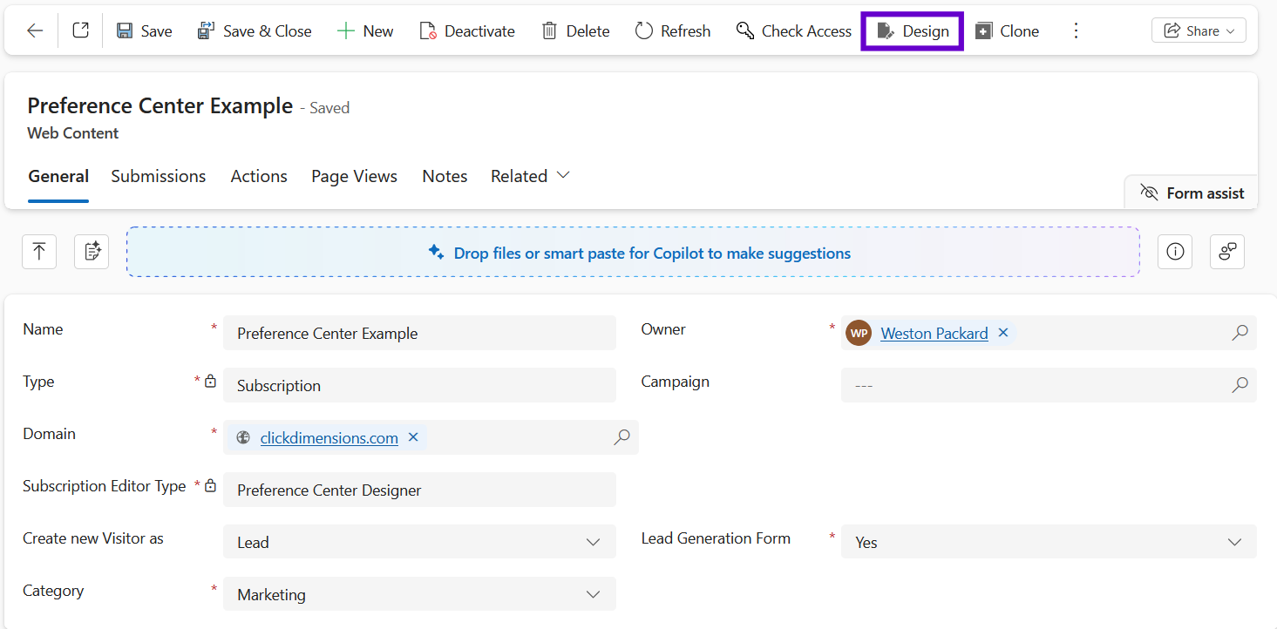This screenshot has width=1277, height=629.
Task: Click the globe icon beside the domain
Action: click(x=243, y=437)
